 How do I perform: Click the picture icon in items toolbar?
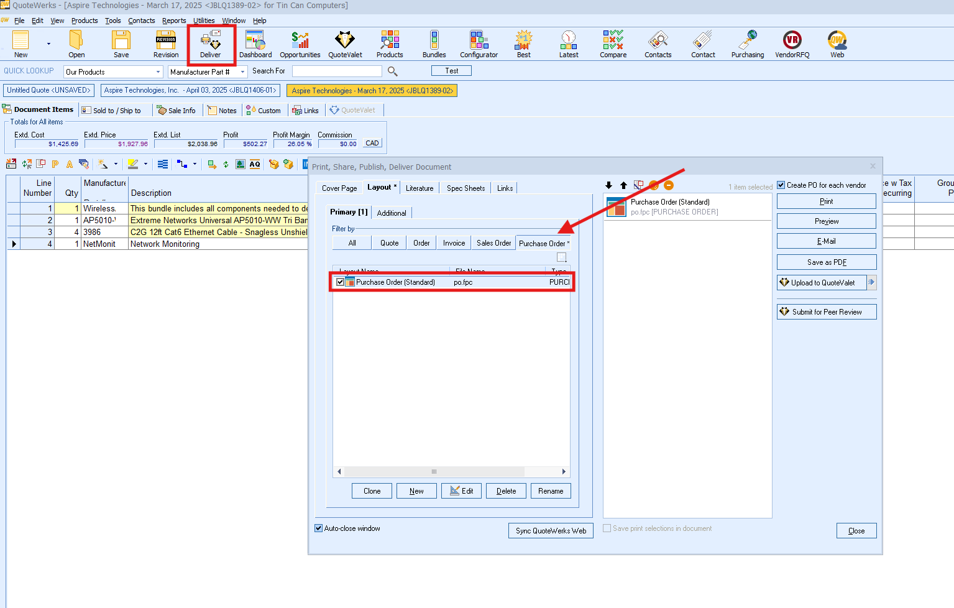(x=241, y=164)
